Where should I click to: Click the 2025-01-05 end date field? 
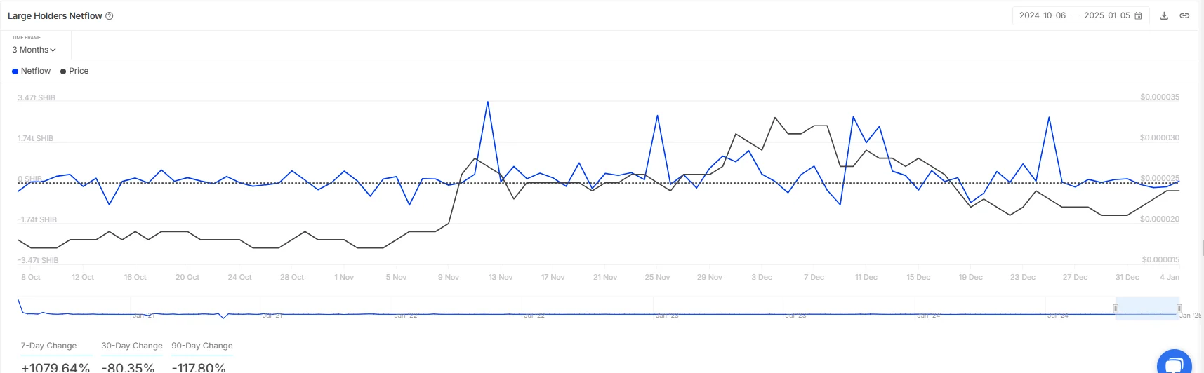point(1106,15)
